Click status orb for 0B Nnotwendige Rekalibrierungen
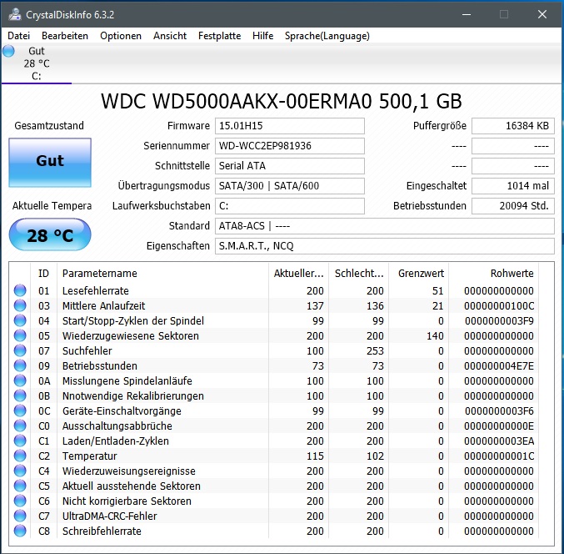Screen dimensions: 564x554 [x=20, y=395]
